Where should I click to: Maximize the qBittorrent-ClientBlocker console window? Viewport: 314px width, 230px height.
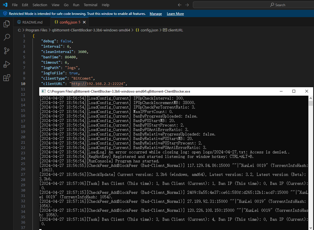point(294,91)
